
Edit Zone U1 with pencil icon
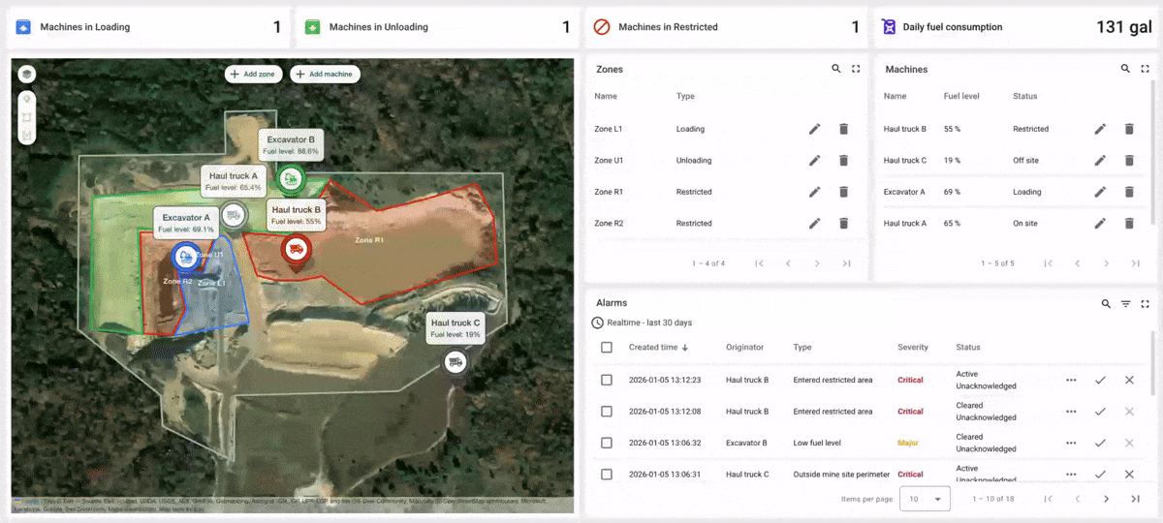tap(815, 160)
